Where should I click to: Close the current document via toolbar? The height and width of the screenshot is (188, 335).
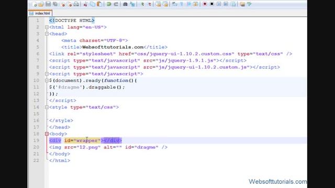coord(62,4)
